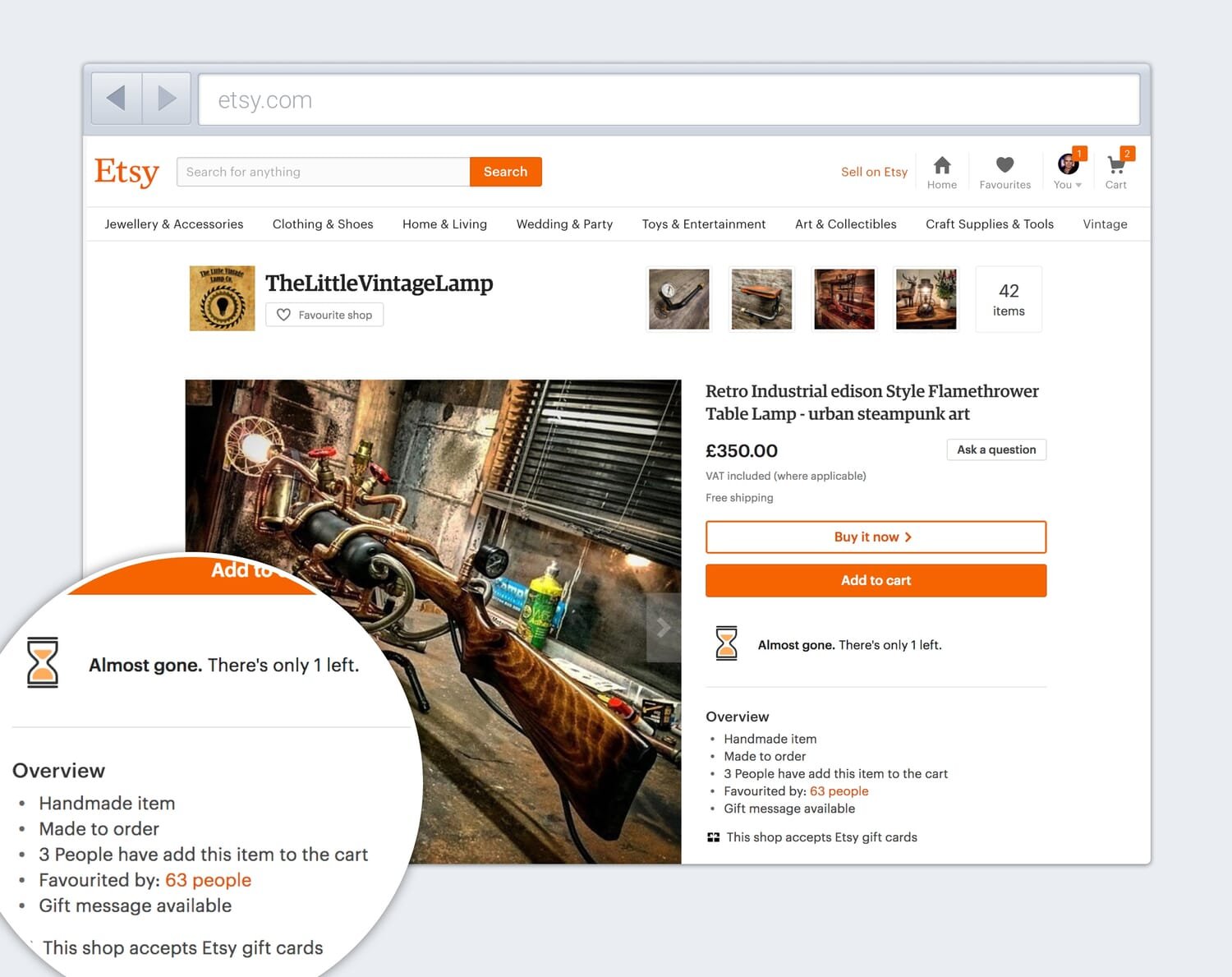
Task: Click the browser back arrow
Action: point(115,98)
